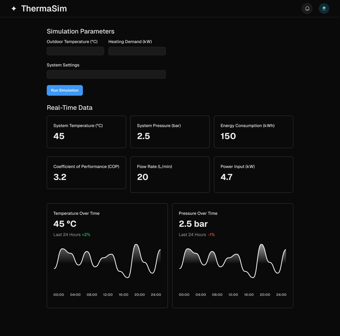Click 08:00 on the pressure chart axis
Screen dimensions: 340x336
217,295
